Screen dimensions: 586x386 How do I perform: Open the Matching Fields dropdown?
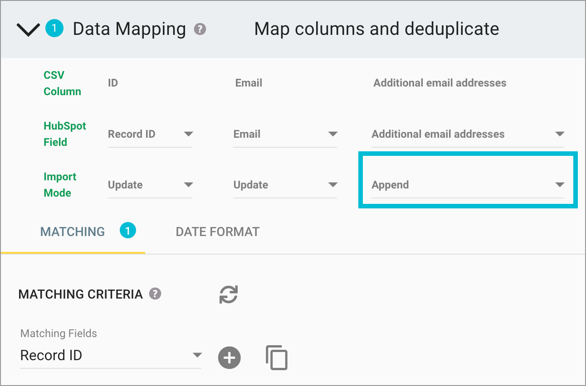(197, 355)
